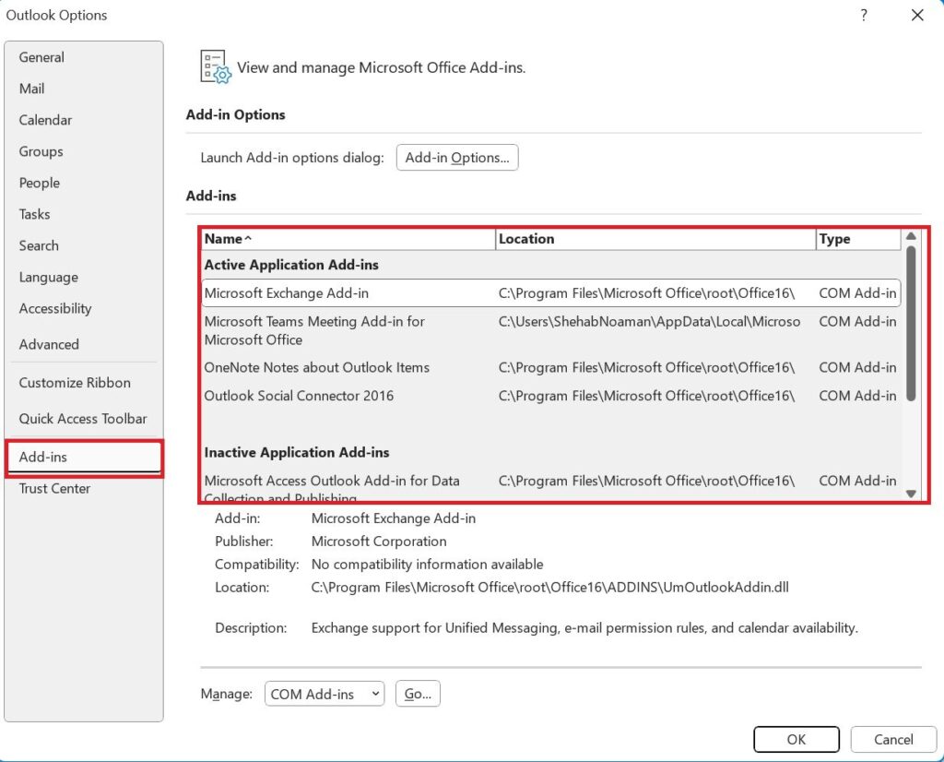944x762 pixels.
Task: Select Microsoft Teams Meeting Add-in row
Action: tap(314, 330)
